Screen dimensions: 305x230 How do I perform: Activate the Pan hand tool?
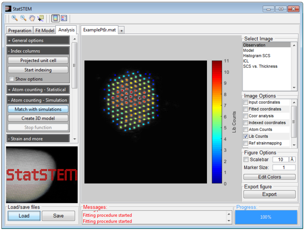pyautogui.click(x=32, y=18)
